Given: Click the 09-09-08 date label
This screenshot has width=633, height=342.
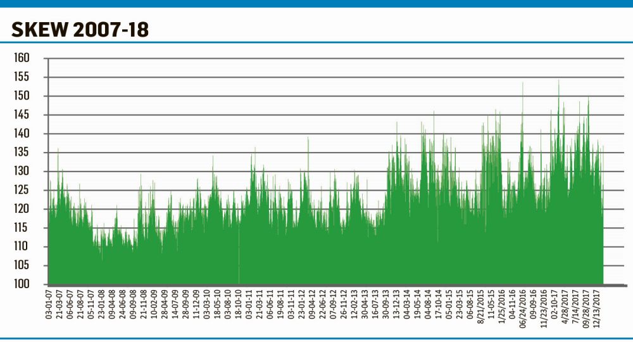Looking at the screenshot, I should click(x=133, y=305).
